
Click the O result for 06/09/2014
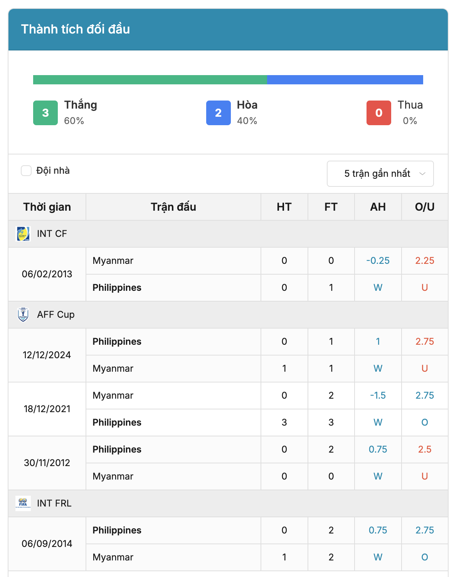tap(425, 557)
